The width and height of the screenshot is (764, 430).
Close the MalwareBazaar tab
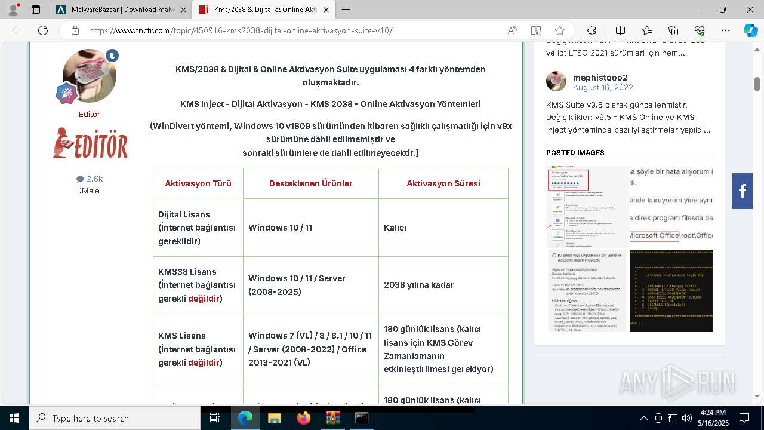point(183,10)
